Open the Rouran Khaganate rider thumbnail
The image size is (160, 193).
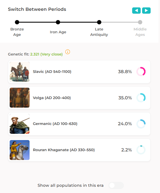[x=20, y=150]
